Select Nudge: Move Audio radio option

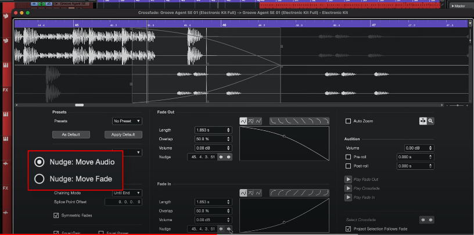(39, 162)
